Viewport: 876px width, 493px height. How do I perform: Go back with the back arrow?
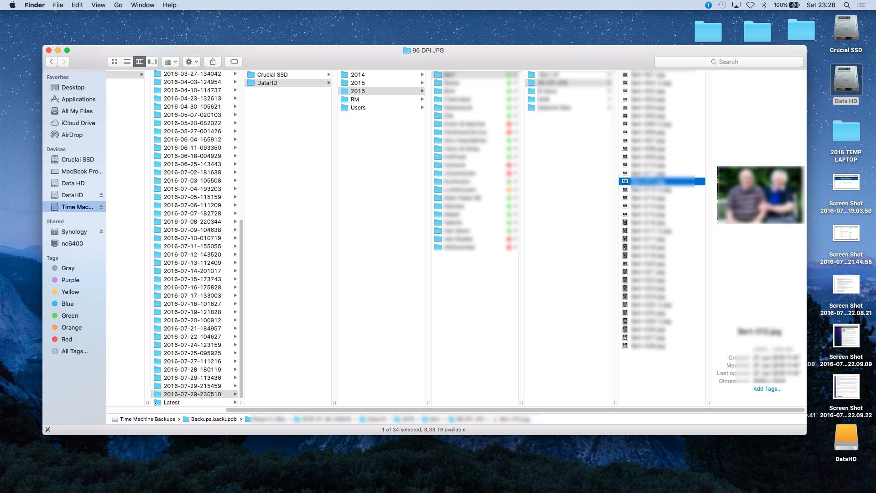(x=52, y=62)
